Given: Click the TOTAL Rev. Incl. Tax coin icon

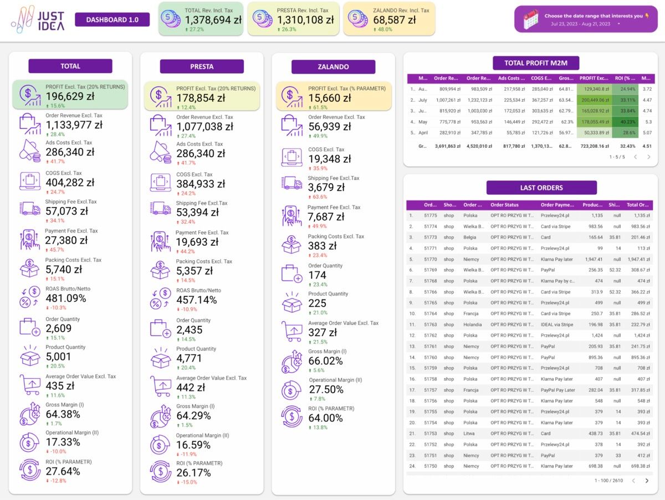Looking at the screenshot, I should click(x=171, y=19).
